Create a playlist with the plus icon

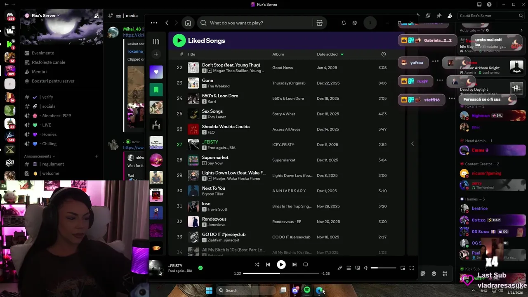pyautogui.click(x=156, y=54)
